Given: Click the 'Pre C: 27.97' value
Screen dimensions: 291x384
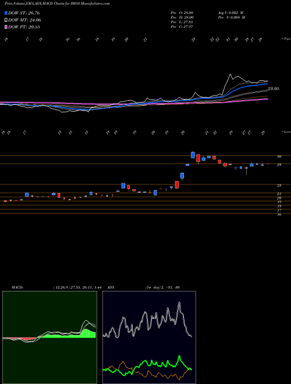Looking at the screenshot, I should tap(182, 27).
